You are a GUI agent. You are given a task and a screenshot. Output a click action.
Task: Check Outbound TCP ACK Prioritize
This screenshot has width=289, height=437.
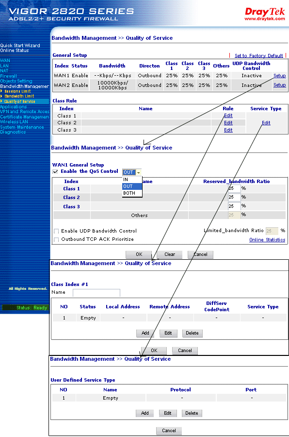pos(56,239)
